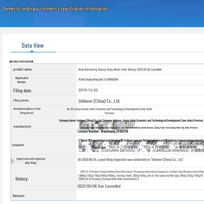
Task: Select 2020-06-24 post-filing inspection text
Action: tap(131, 160)
